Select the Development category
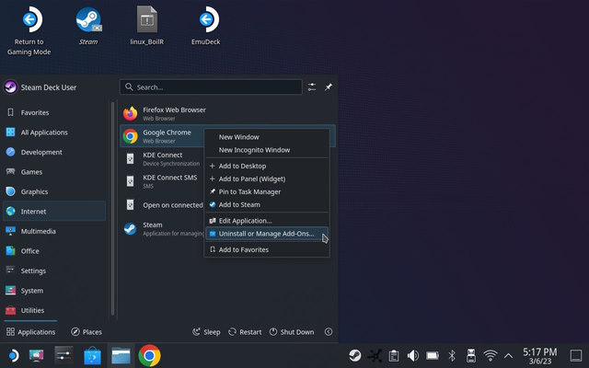 (x=54, y=152)
